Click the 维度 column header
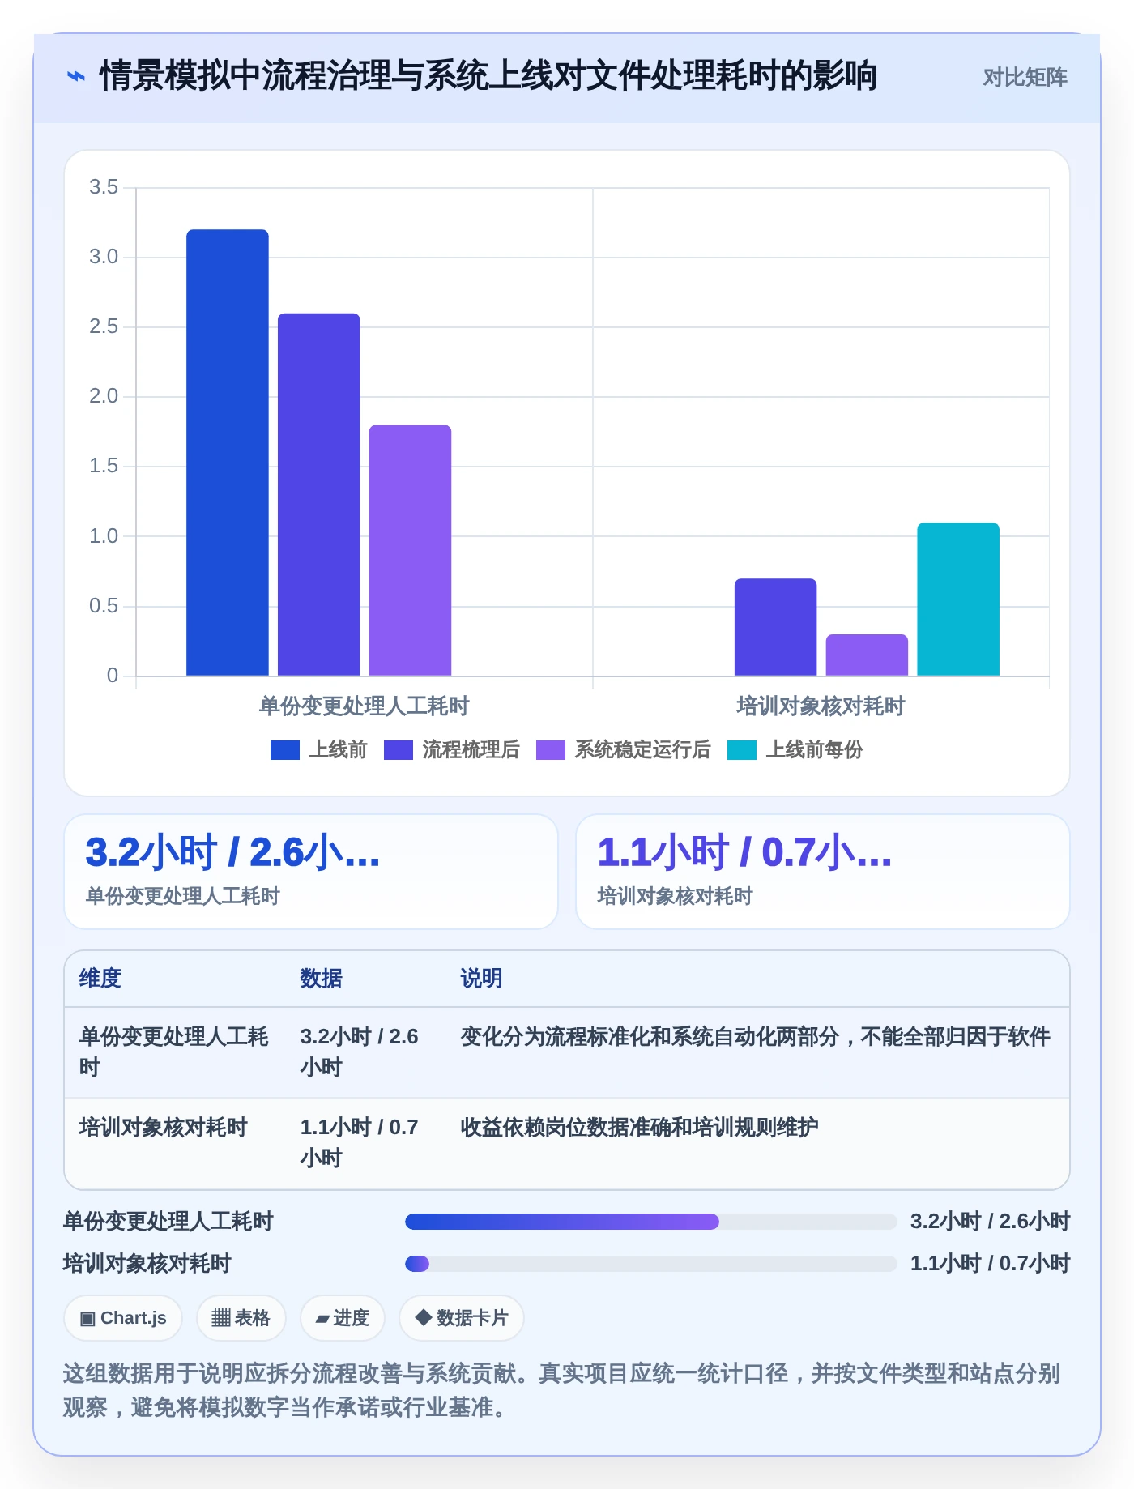The height and width of the screenshot is (1489, 1134). (x=100, y=979)
